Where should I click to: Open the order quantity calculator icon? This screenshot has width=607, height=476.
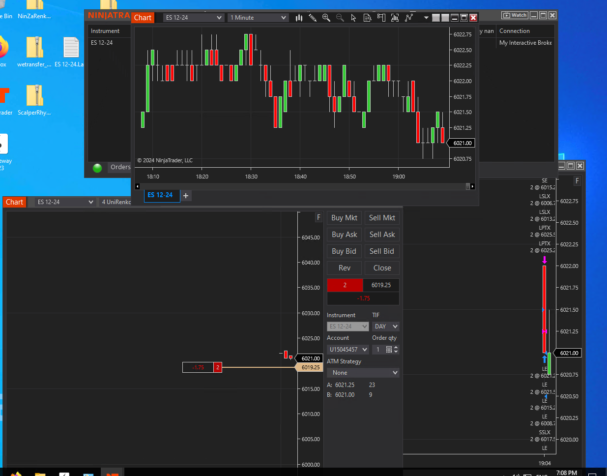point(389,350)
